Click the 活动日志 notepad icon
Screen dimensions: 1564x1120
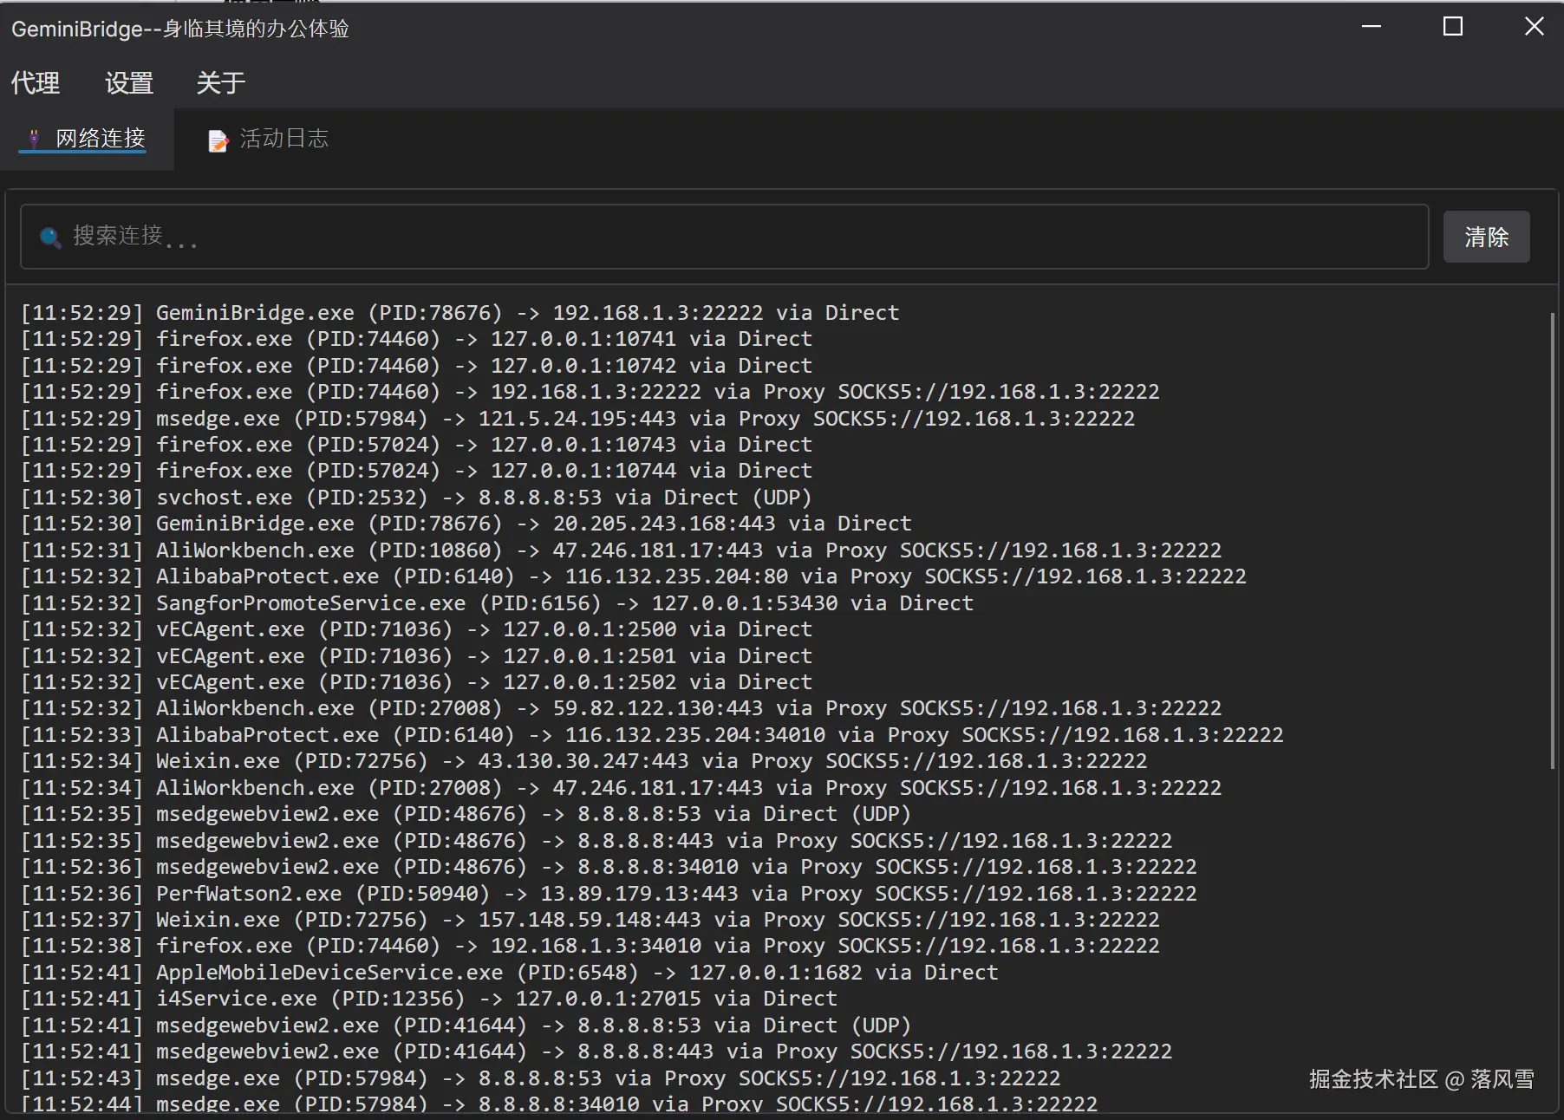(x=218, y=140)
